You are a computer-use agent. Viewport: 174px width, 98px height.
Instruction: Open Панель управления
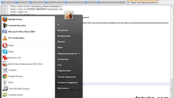pyautogui.click(x=67, y=77)
